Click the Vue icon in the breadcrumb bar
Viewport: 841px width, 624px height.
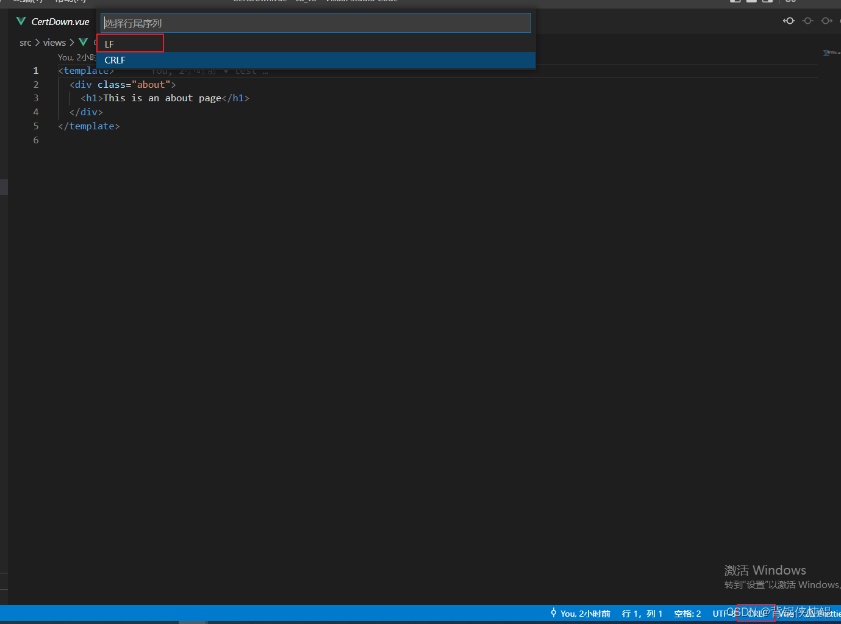click(84, 42)
